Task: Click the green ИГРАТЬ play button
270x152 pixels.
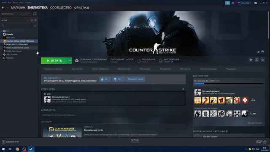Action: 54,61
